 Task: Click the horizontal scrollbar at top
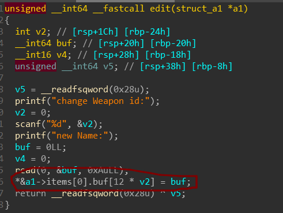tap(125, 1)
